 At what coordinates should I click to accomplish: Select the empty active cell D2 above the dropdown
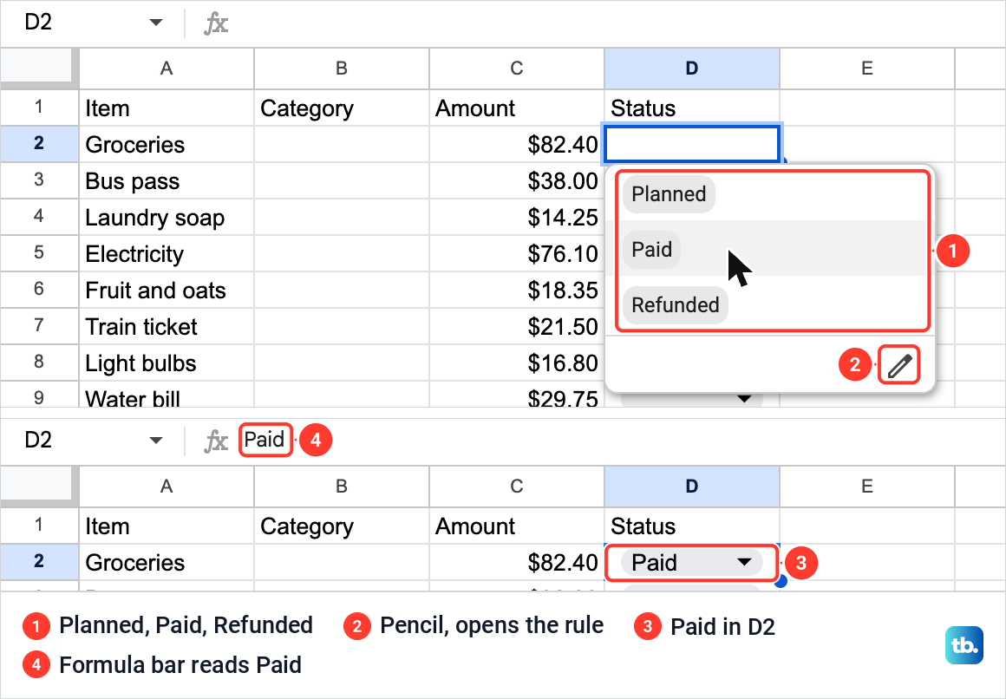coord(692,144)
